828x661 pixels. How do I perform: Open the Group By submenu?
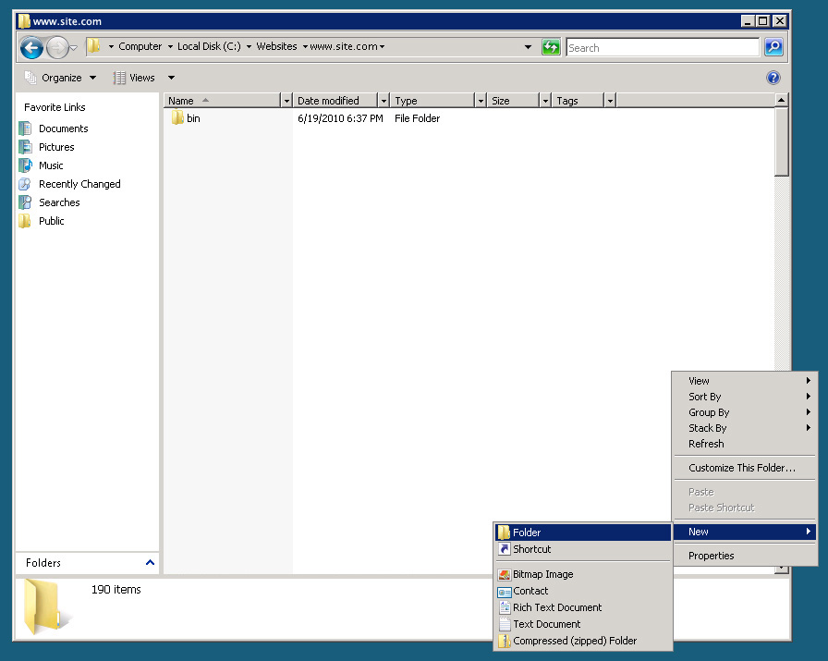745,412
